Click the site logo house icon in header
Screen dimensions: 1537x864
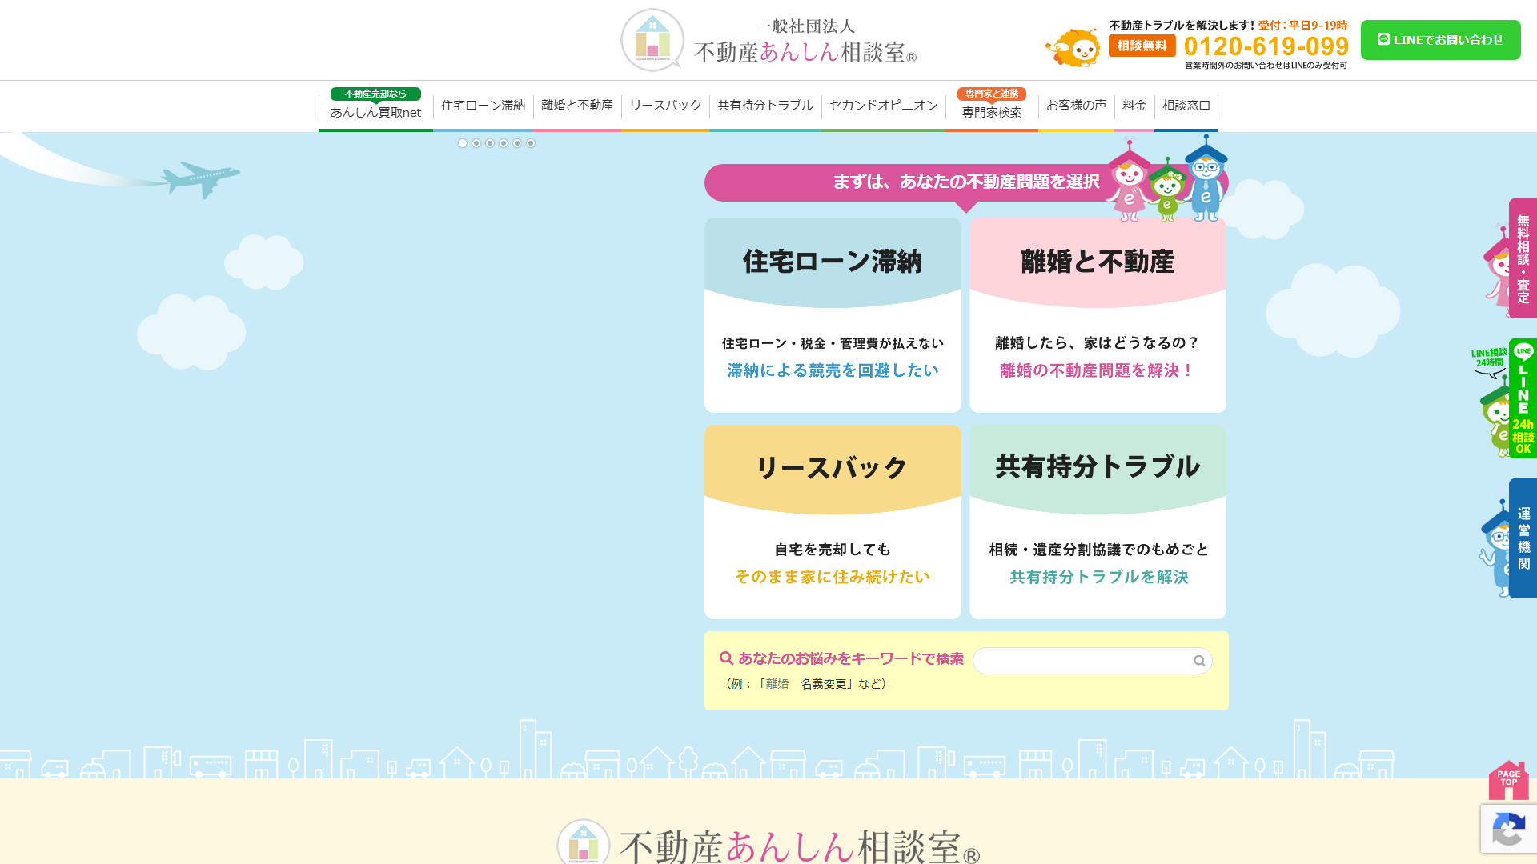(652, 39)
